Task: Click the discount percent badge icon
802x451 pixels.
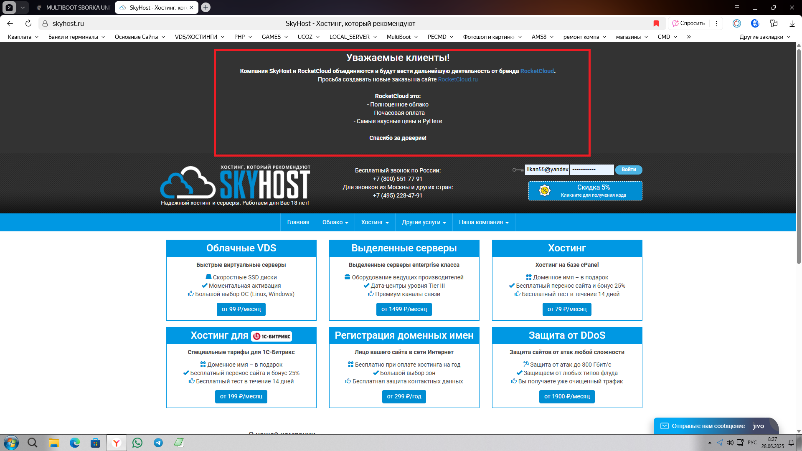Action: [x=544, y=190]
